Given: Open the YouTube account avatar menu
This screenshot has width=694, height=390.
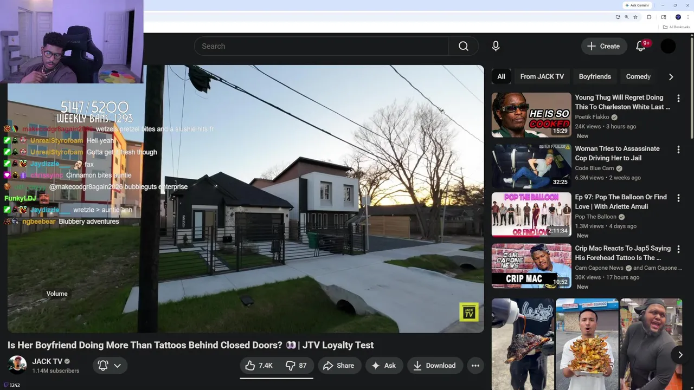Looking at the screenshot, I should click(668, 46).
